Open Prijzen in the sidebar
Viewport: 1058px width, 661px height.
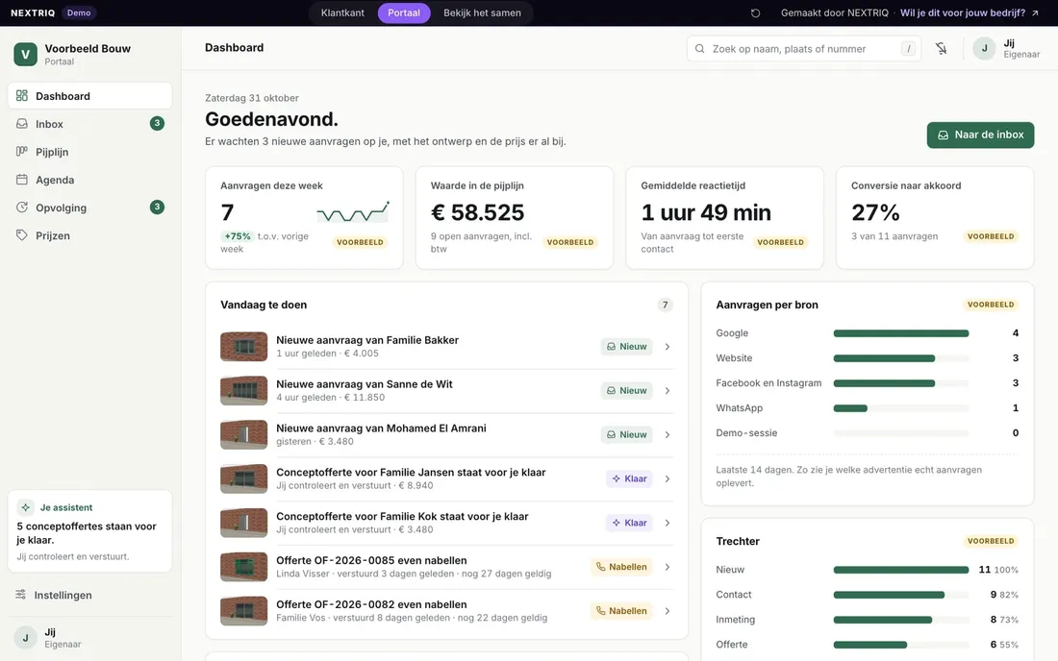coord(89,235)
